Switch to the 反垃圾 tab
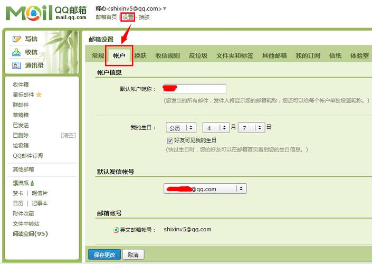 click(x=198, y=56)
